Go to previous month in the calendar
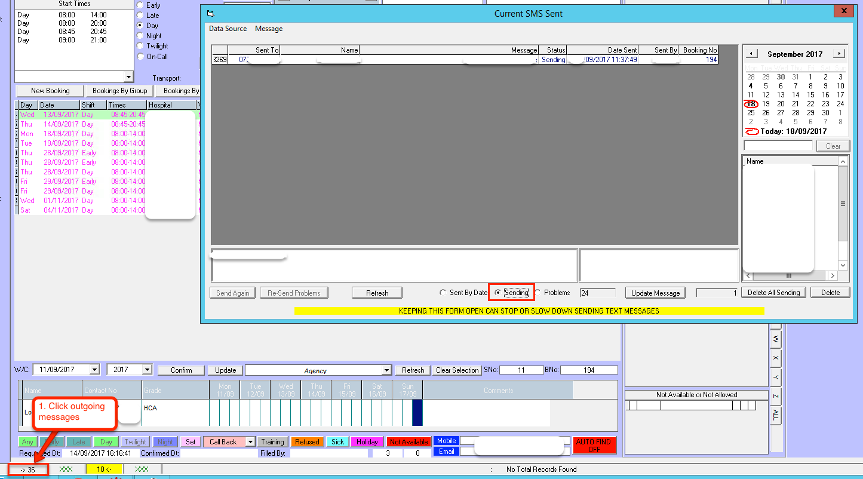This screenshot has height=479, width=863. tap(752, 54)
